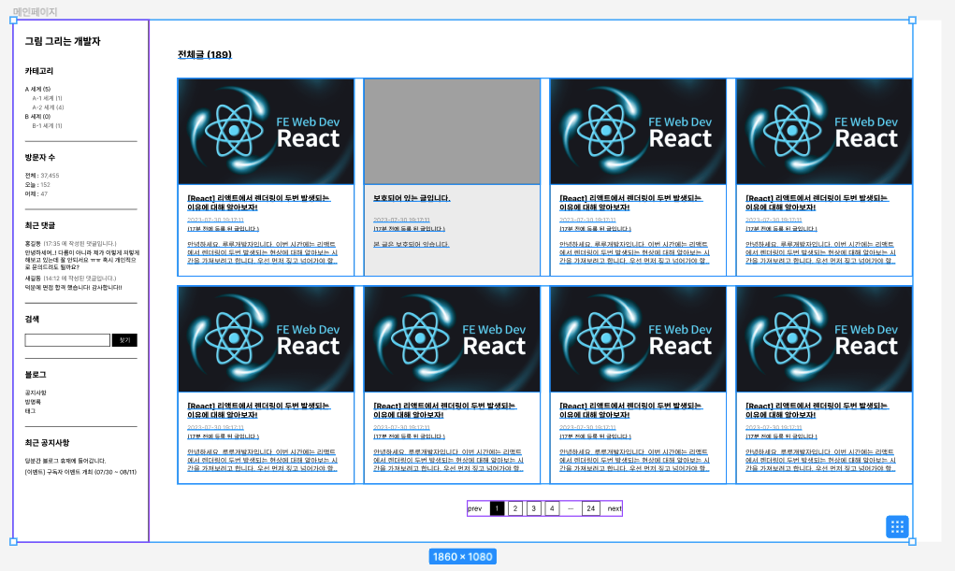The height and width of the screenshot is (571, 955).
Task: Go to page 2
Action: 515,508
